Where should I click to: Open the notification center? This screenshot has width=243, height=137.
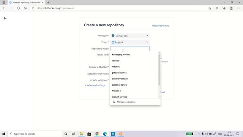tap(238, 134)
